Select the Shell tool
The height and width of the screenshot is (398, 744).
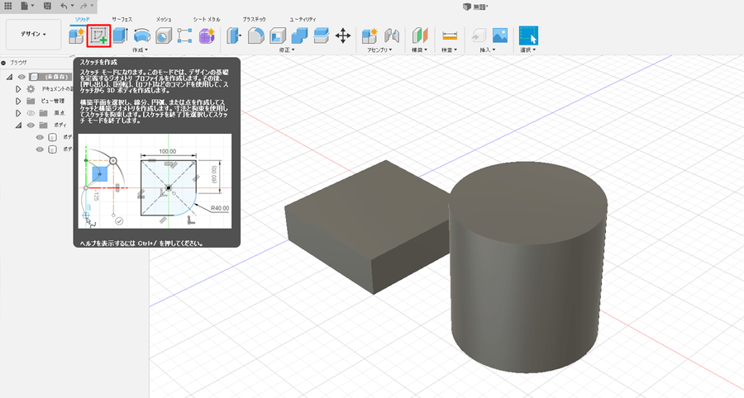278,36
